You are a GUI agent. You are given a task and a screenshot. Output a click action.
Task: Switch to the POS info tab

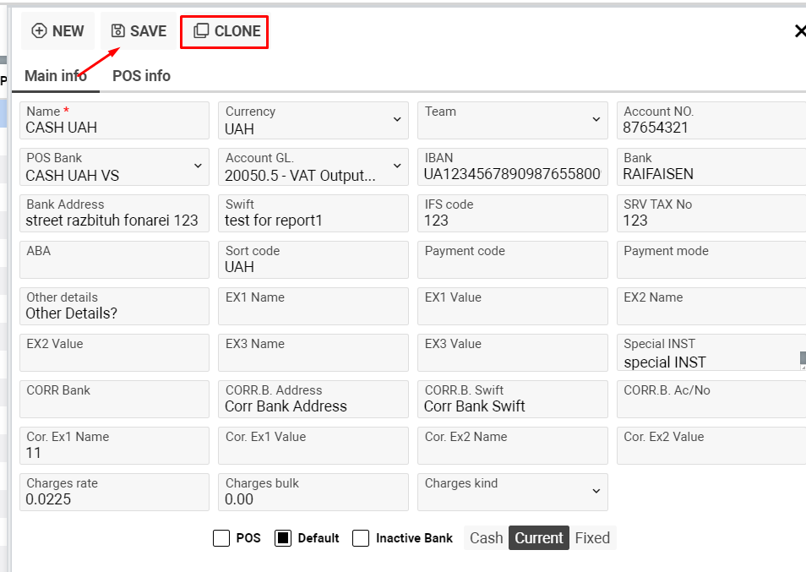141,76
